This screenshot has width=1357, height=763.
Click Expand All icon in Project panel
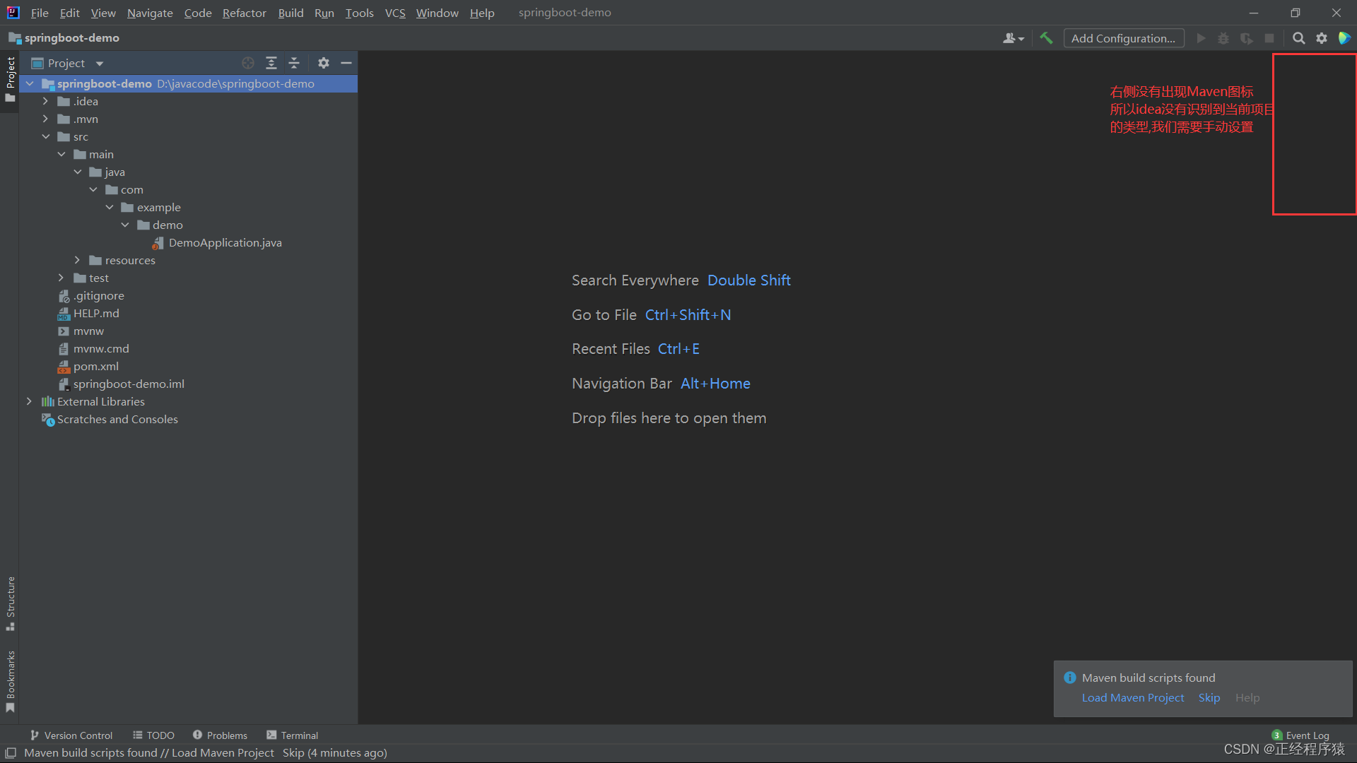271,63
